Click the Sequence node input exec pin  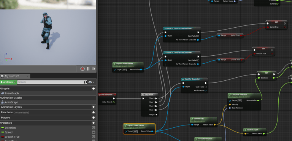[x=143, y=99]
